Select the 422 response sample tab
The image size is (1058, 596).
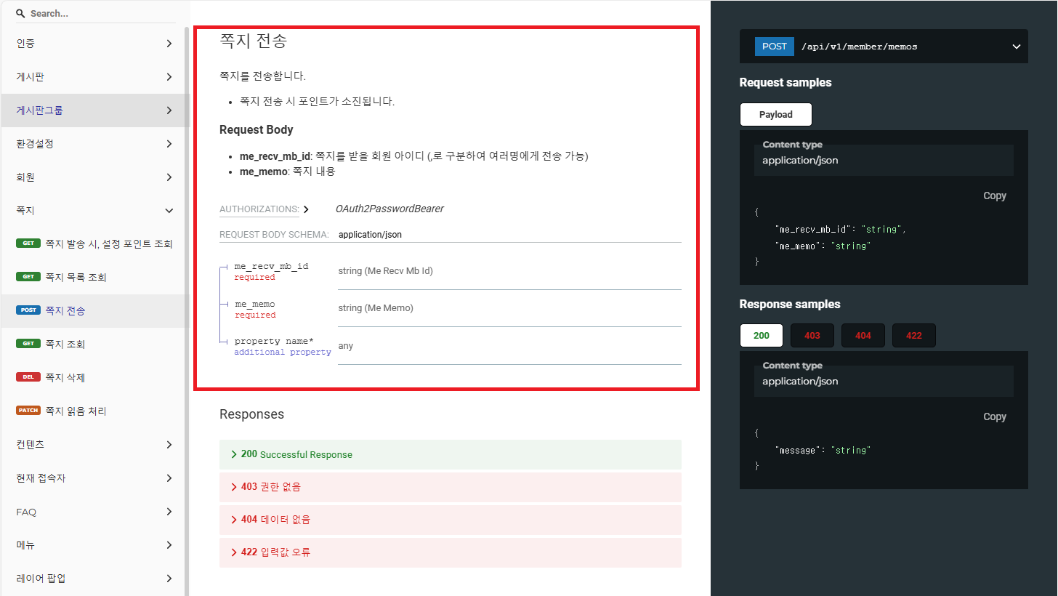(913, 336)
